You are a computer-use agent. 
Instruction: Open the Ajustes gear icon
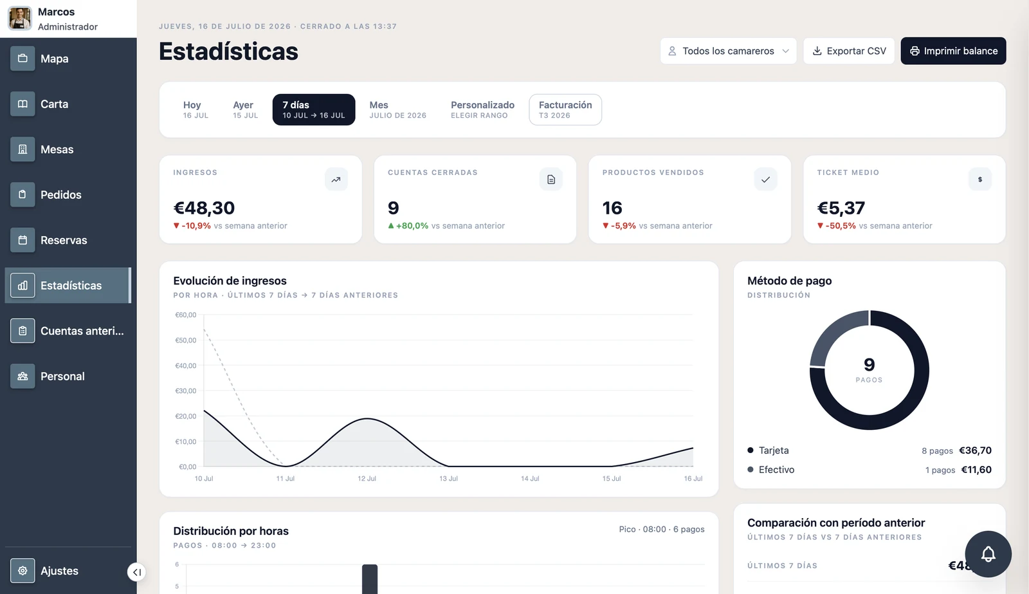click(23, 571)
